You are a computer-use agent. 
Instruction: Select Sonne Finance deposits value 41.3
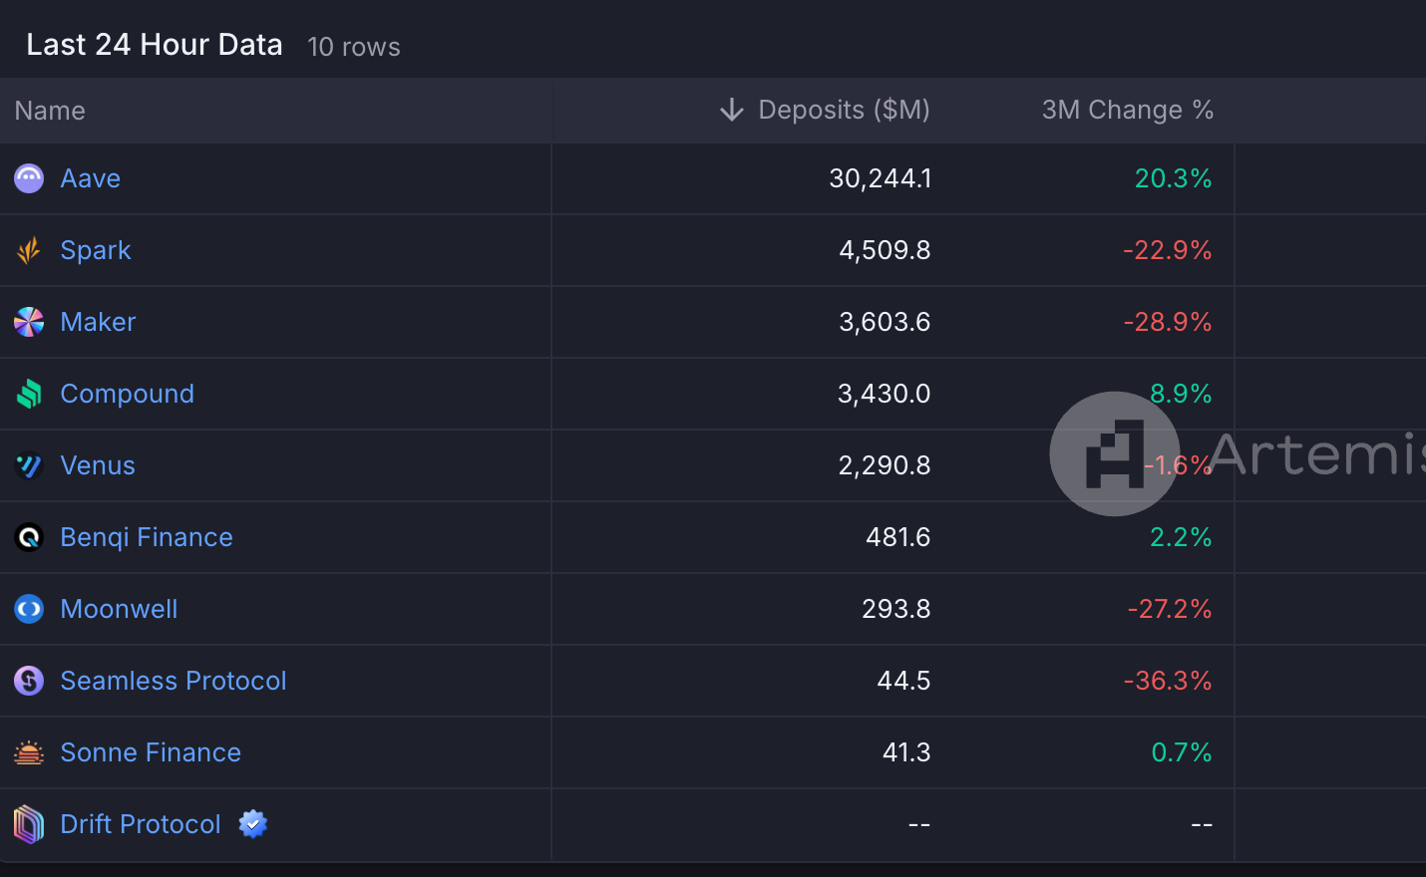point(906,752)
